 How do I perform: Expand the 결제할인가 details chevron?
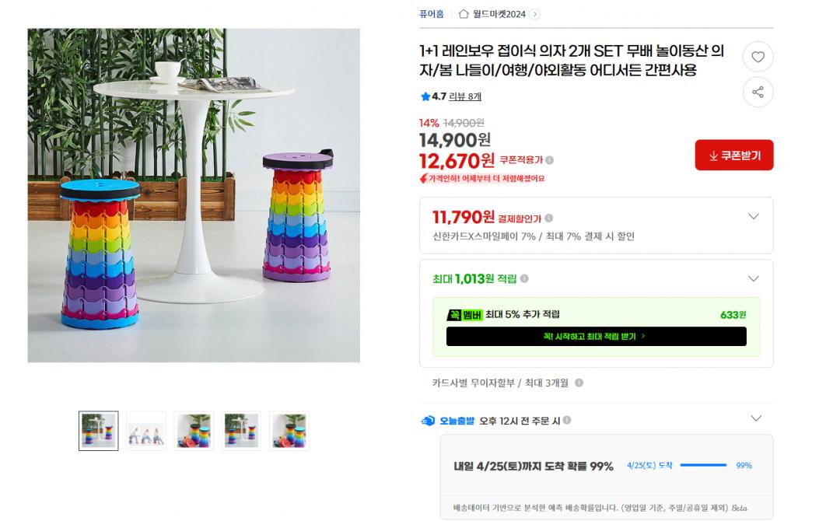click(754, 216)
